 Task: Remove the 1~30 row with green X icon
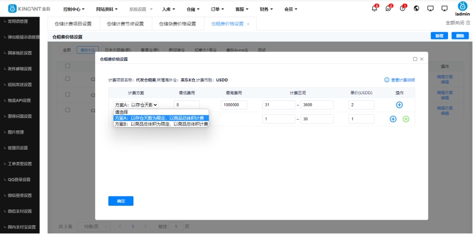tap(406, 119)
